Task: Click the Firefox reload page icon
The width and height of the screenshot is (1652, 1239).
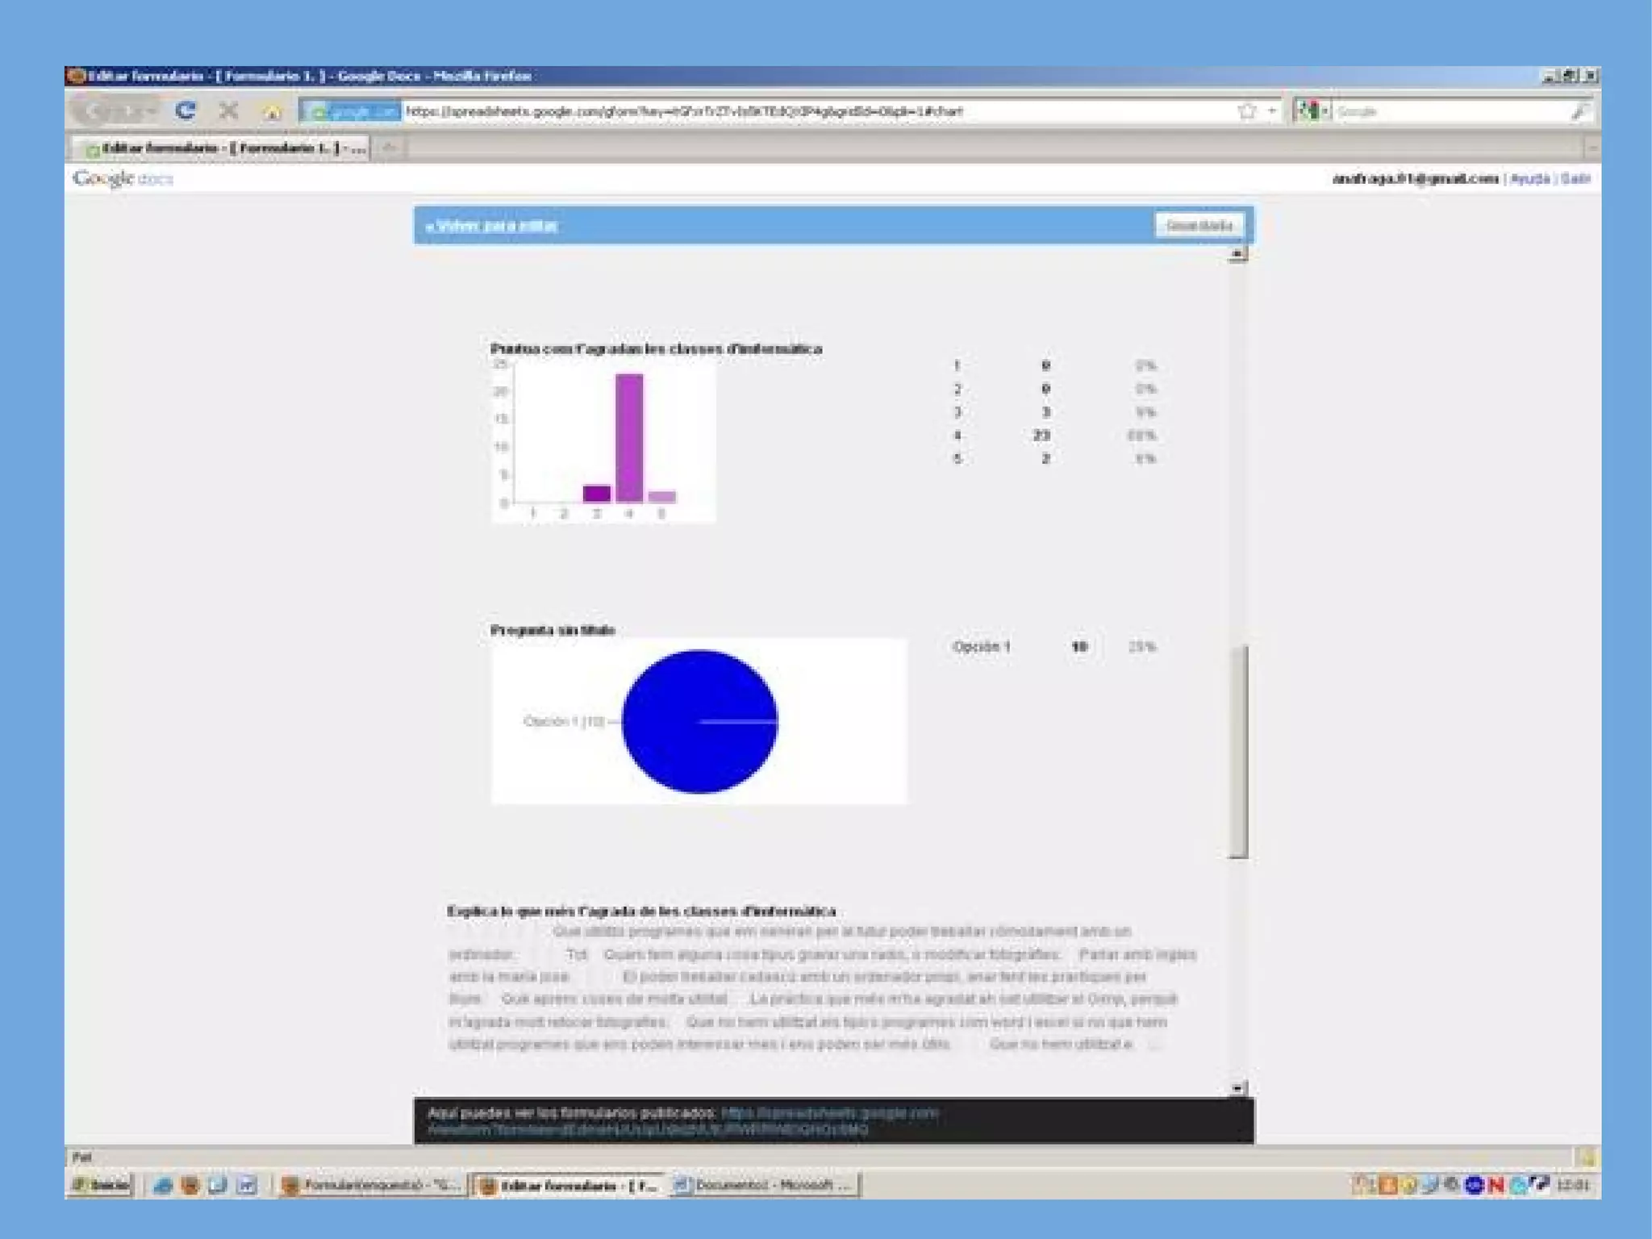Action: 186,111
